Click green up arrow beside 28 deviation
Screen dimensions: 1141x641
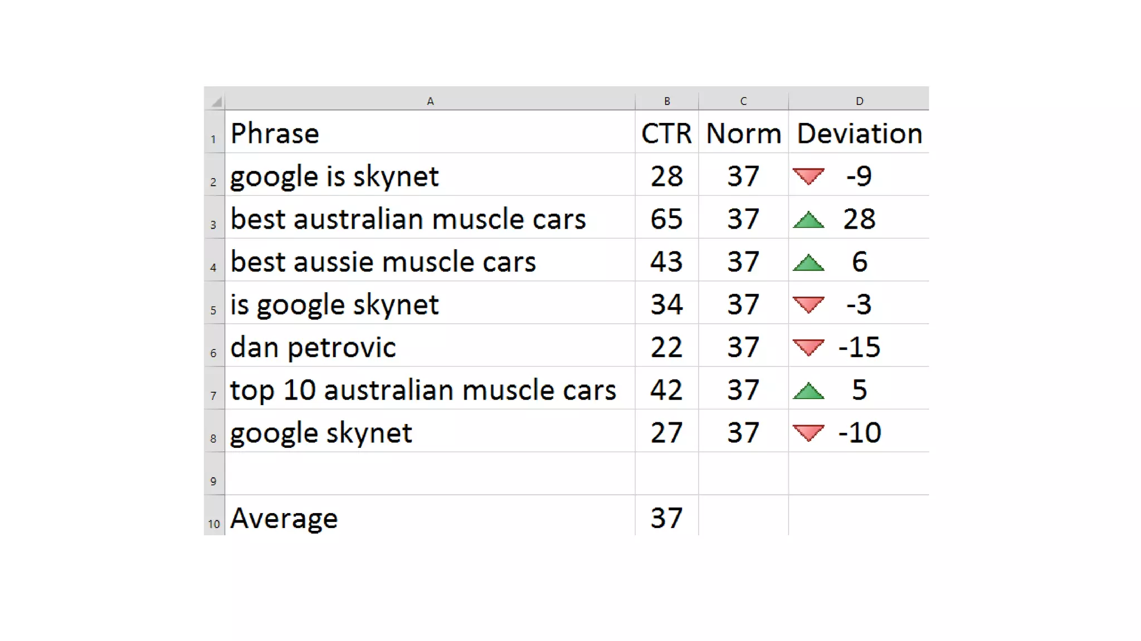coord(808,220)
